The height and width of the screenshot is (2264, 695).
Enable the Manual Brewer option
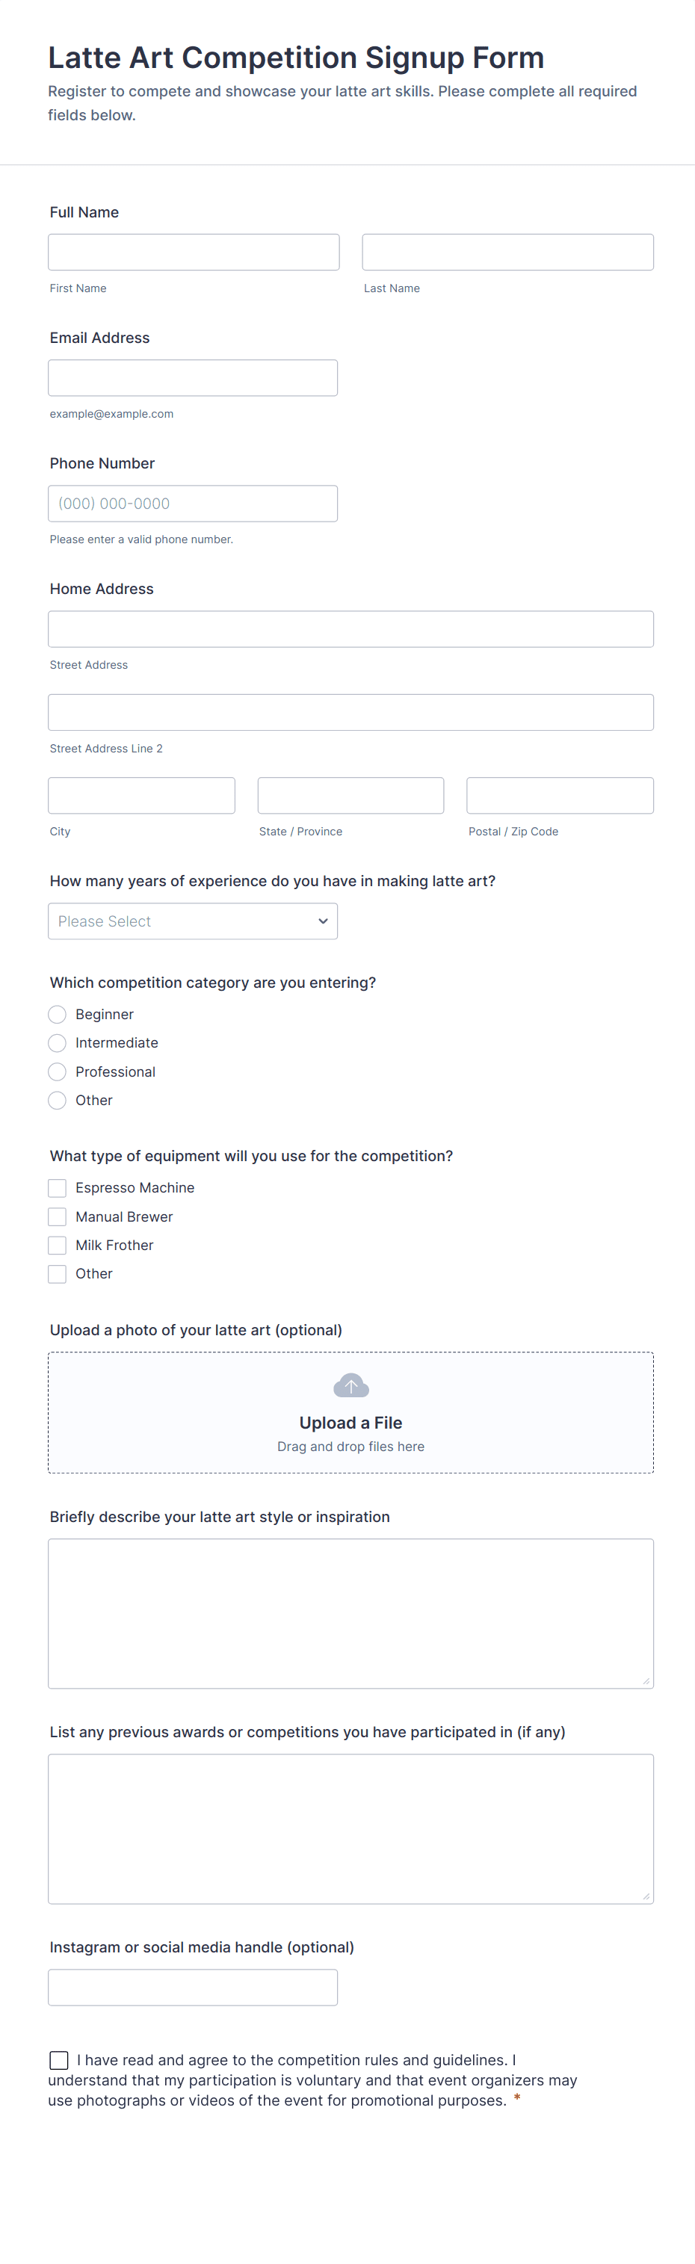click(x=57, y=1216)
